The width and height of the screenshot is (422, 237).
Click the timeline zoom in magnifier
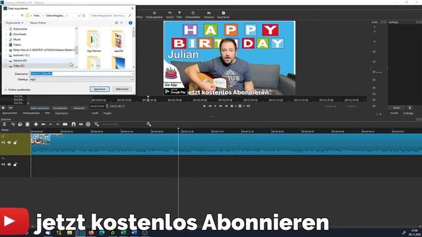point(148,124)
